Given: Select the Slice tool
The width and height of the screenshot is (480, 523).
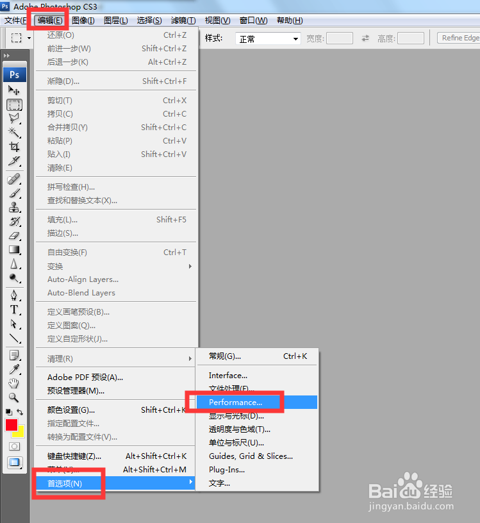Looking at the screenshot, I should pyautogui.click(x=14, y=161).
